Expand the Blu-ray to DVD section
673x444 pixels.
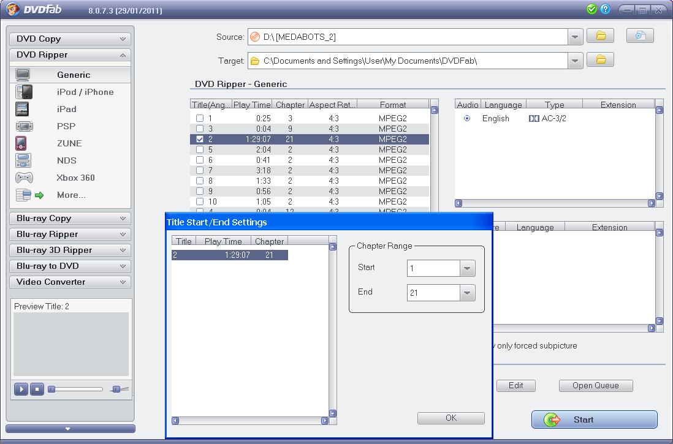[70, 266]
